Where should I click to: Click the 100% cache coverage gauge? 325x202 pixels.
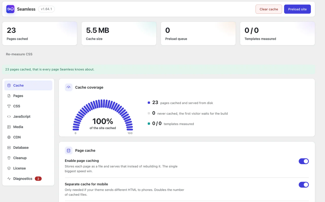tap(103, 116)
